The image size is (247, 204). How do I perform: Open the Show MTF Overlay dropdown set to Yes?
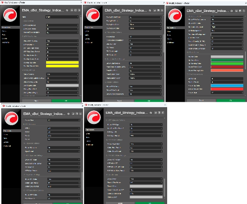click(62, 41)
